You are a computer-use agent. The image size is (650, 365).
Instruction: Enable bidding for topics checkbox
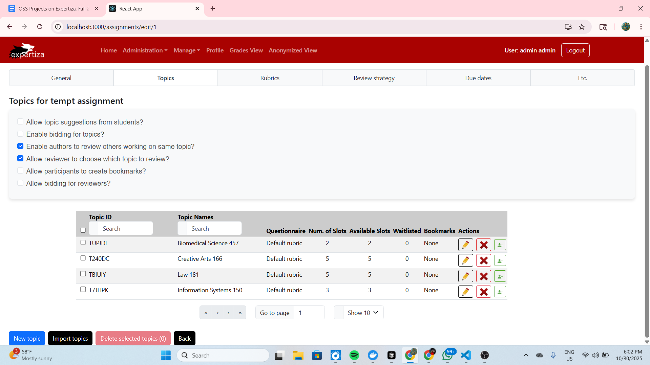coord(20,134)
